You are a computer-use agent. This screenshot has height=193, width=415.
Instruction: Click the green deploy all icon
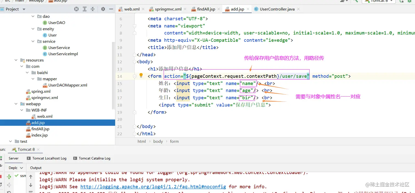click(9, 176)
